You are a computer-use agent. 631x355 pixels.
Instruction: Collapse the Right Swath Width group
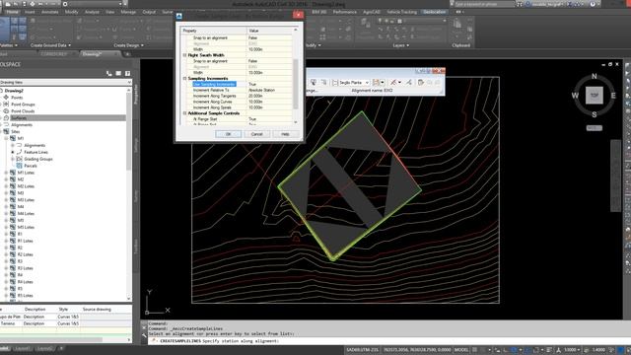click(x=184, y=55)
